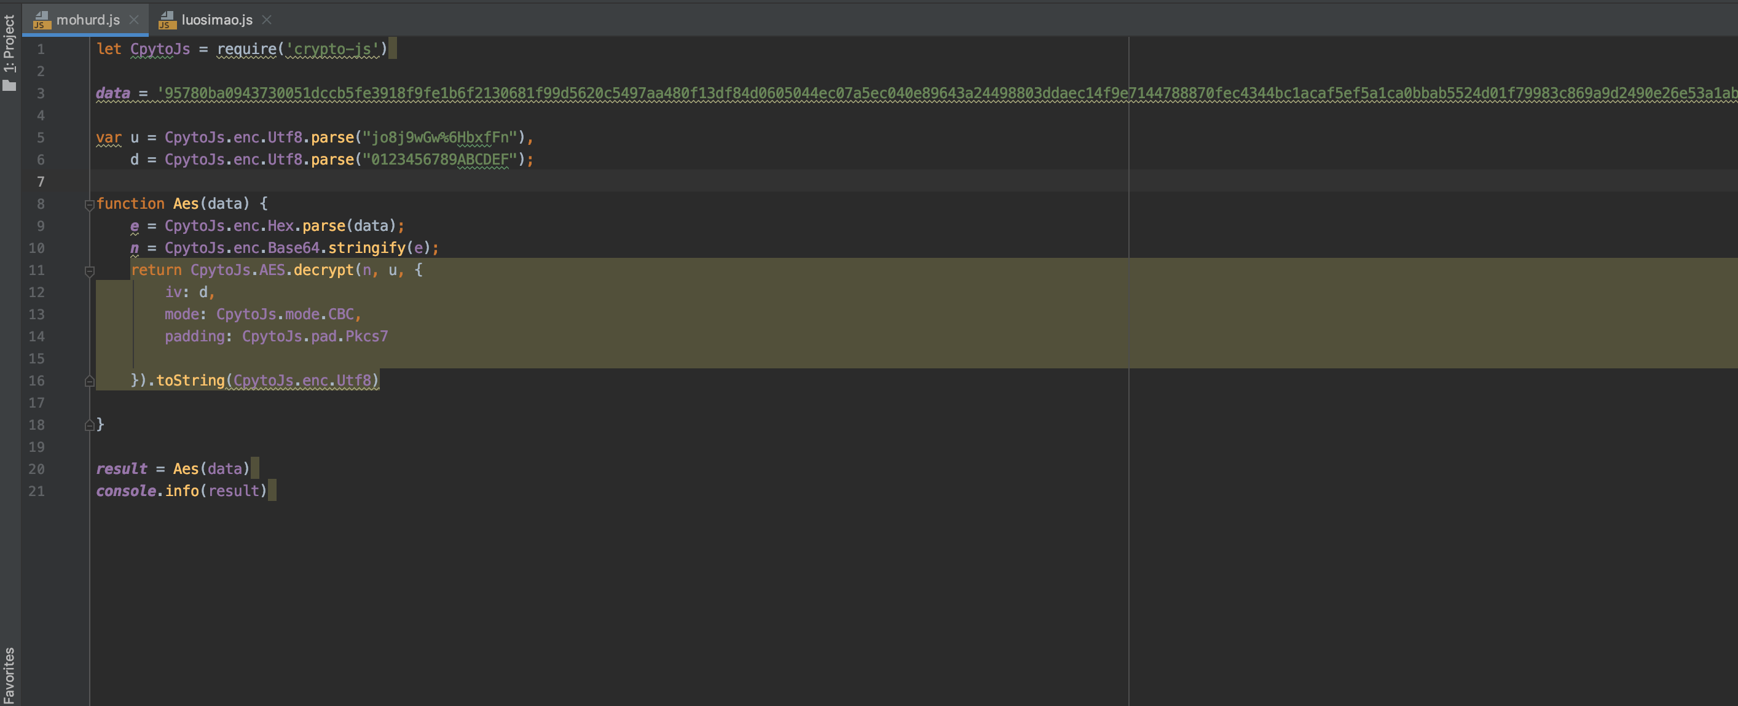Viewport: 1738px width, 706px height.
Task: Click CpytoJs.mode.CBC on line 13
Action: [x=285, y=314]
